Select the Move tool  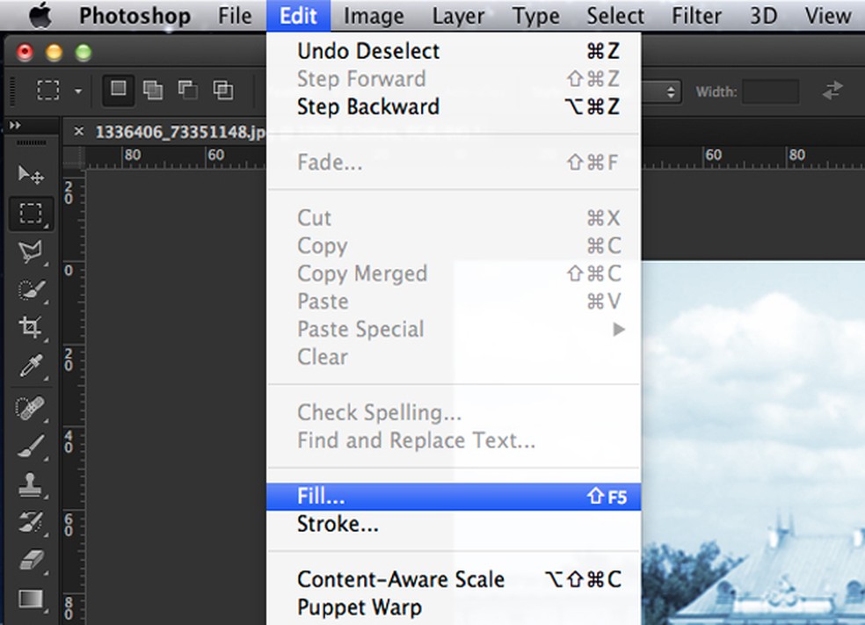click(31, 174)
